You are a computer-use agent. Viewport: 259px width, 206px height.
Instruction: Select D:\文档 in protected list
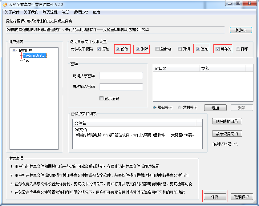click(81, 130)
